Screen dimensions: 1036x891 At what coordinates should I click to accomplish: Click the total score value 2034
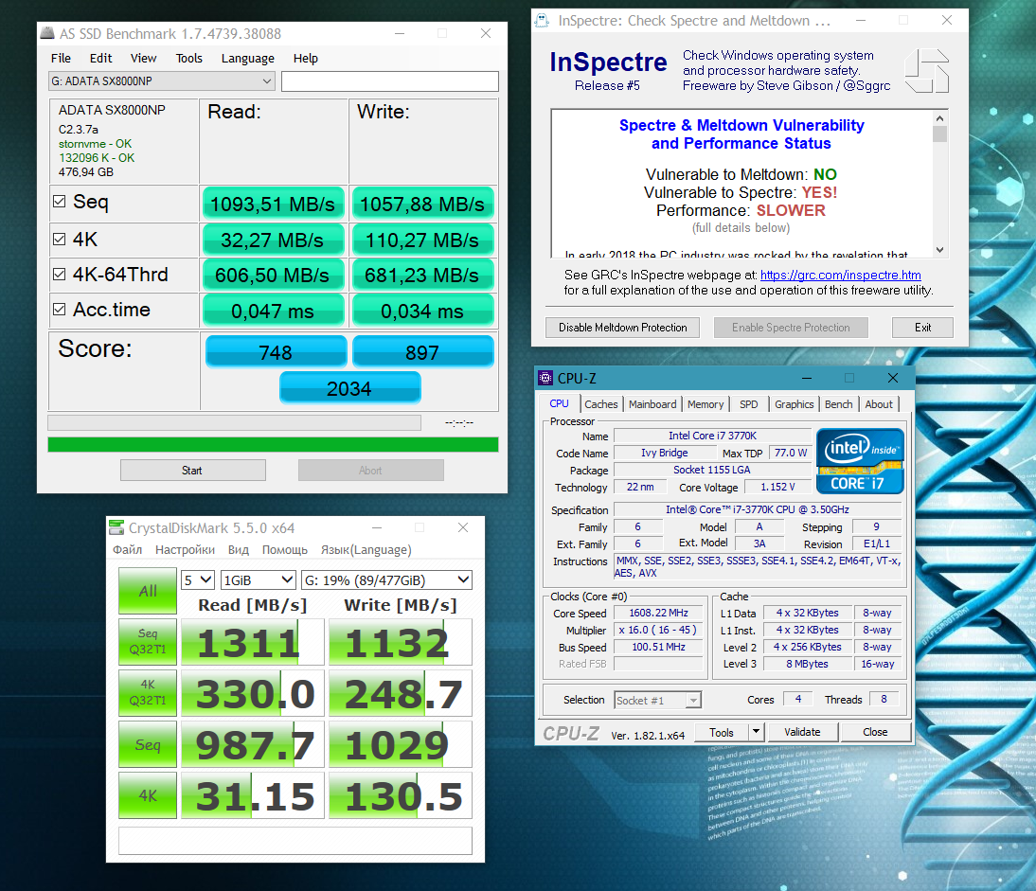pos(349,388)
